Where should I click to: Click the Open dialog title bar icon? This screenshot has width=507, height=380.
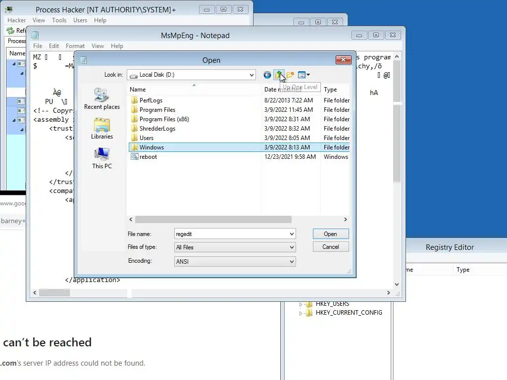coord(83,60)
